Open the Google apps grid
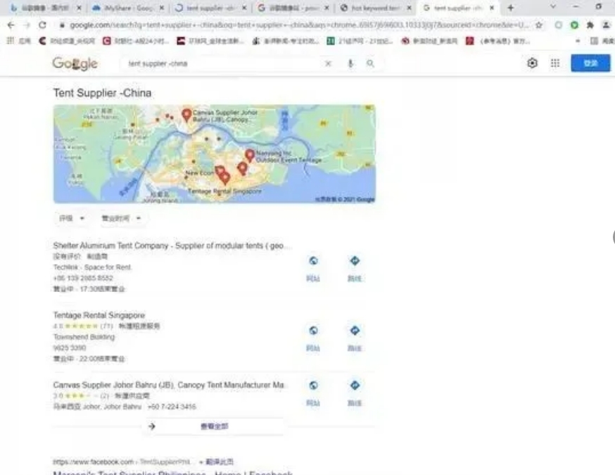The image size is (615, 475). (555, 63)
